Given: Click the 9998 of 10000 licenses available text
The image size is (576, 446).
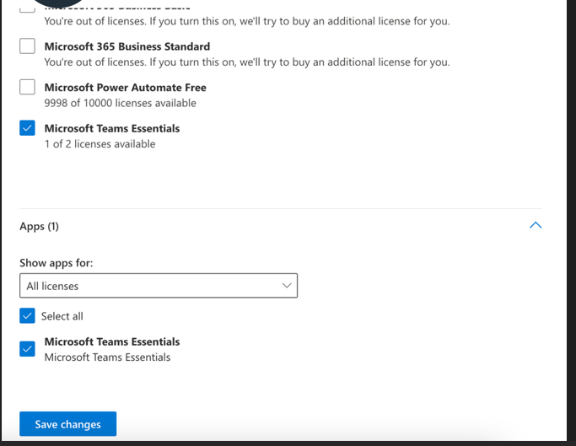Looking at the screenshot, I should pos(120,103).
